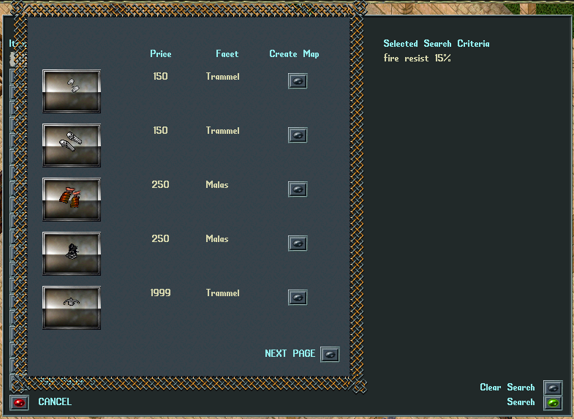This screenshot has width=574, height=419.
Task: Click the Trammel facet of the 1999 row
Action: coord(222,292)
